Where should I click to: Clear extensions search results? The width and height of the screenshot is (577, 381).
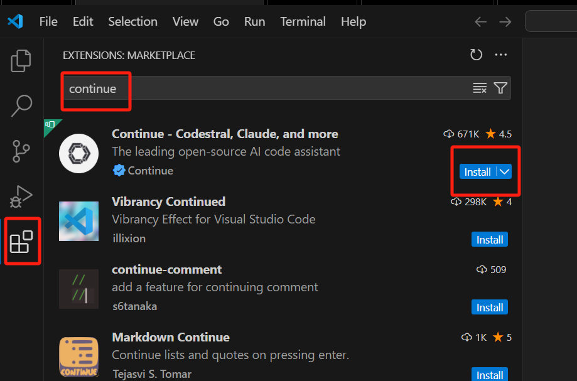[x=480, y=89]
